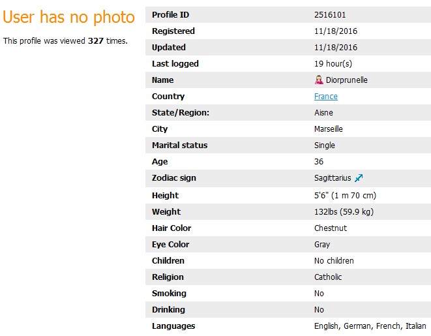This screenshot has width=431, height=336.
Task: Select the Registered date 11/18/2016
Action: click(336, 31)
